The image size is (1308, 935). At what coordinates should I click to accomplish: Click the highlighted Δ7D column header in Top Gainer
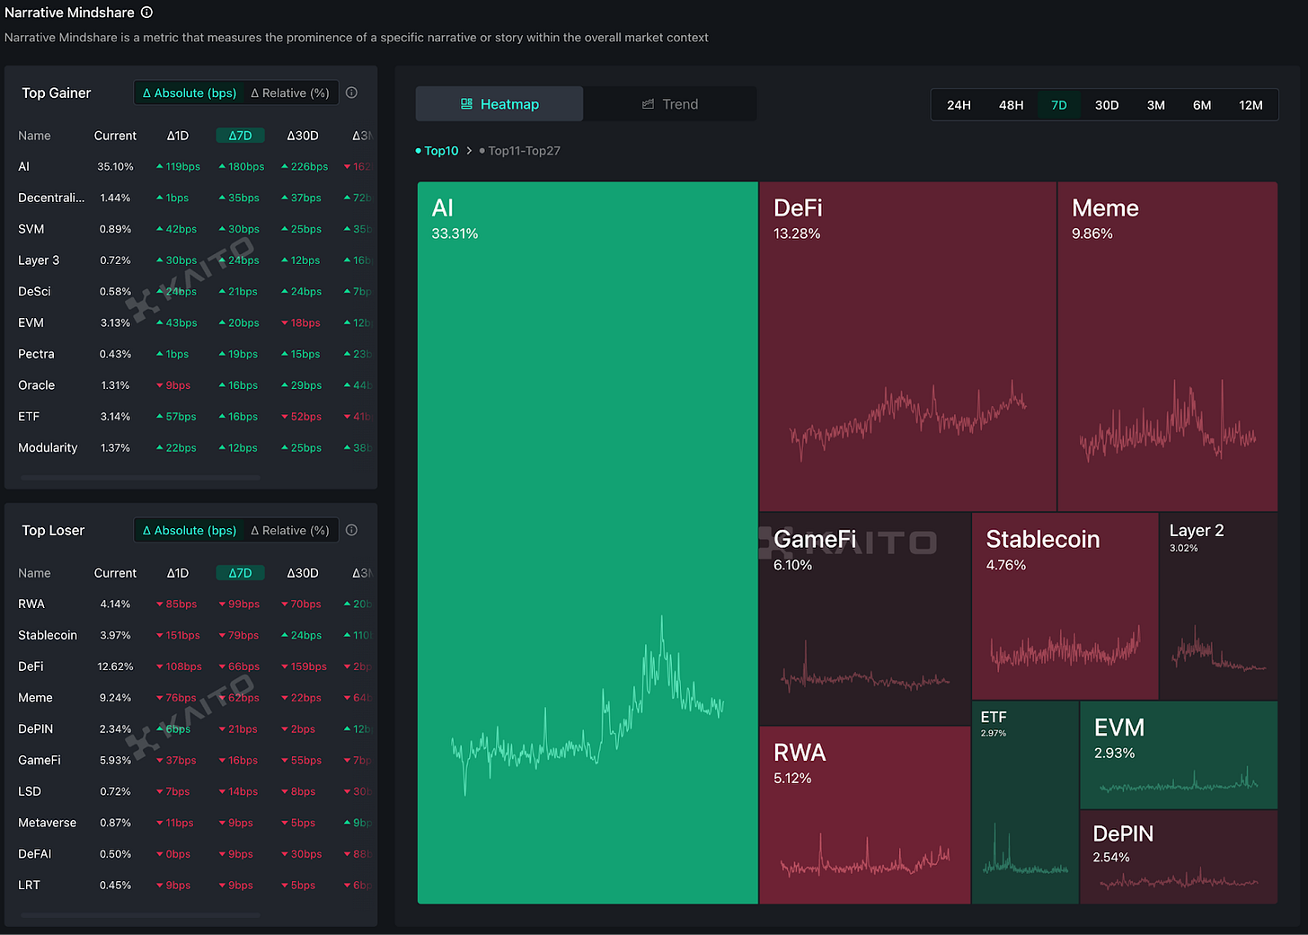pos(240,135)
